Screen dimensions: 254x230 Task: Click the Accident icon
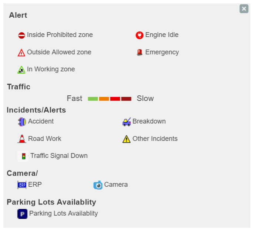(x=22, y=122)
